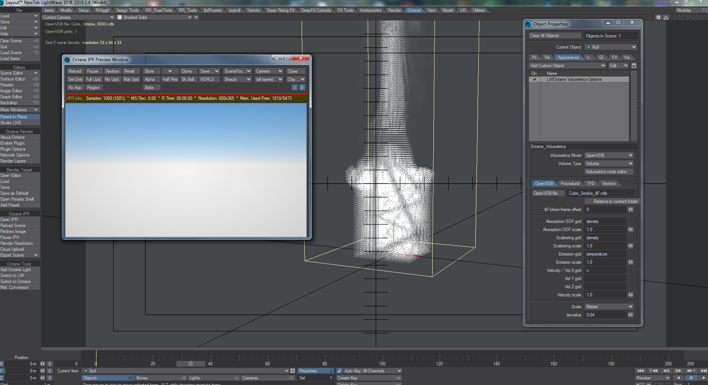Open Volumetrics Mode OpenVDB dropdown
This screenshot has height=385, width=708.
(609, 155)
